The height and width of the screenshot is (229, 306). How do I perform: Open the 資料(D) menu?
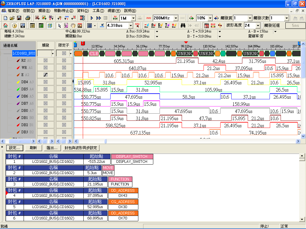coord(83,11)
